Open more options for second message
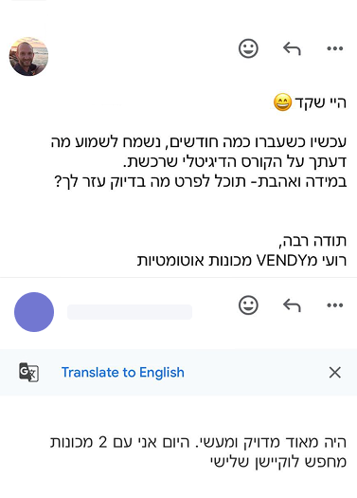This screenshot has width=357, height=498. click(x=335, y=305)
